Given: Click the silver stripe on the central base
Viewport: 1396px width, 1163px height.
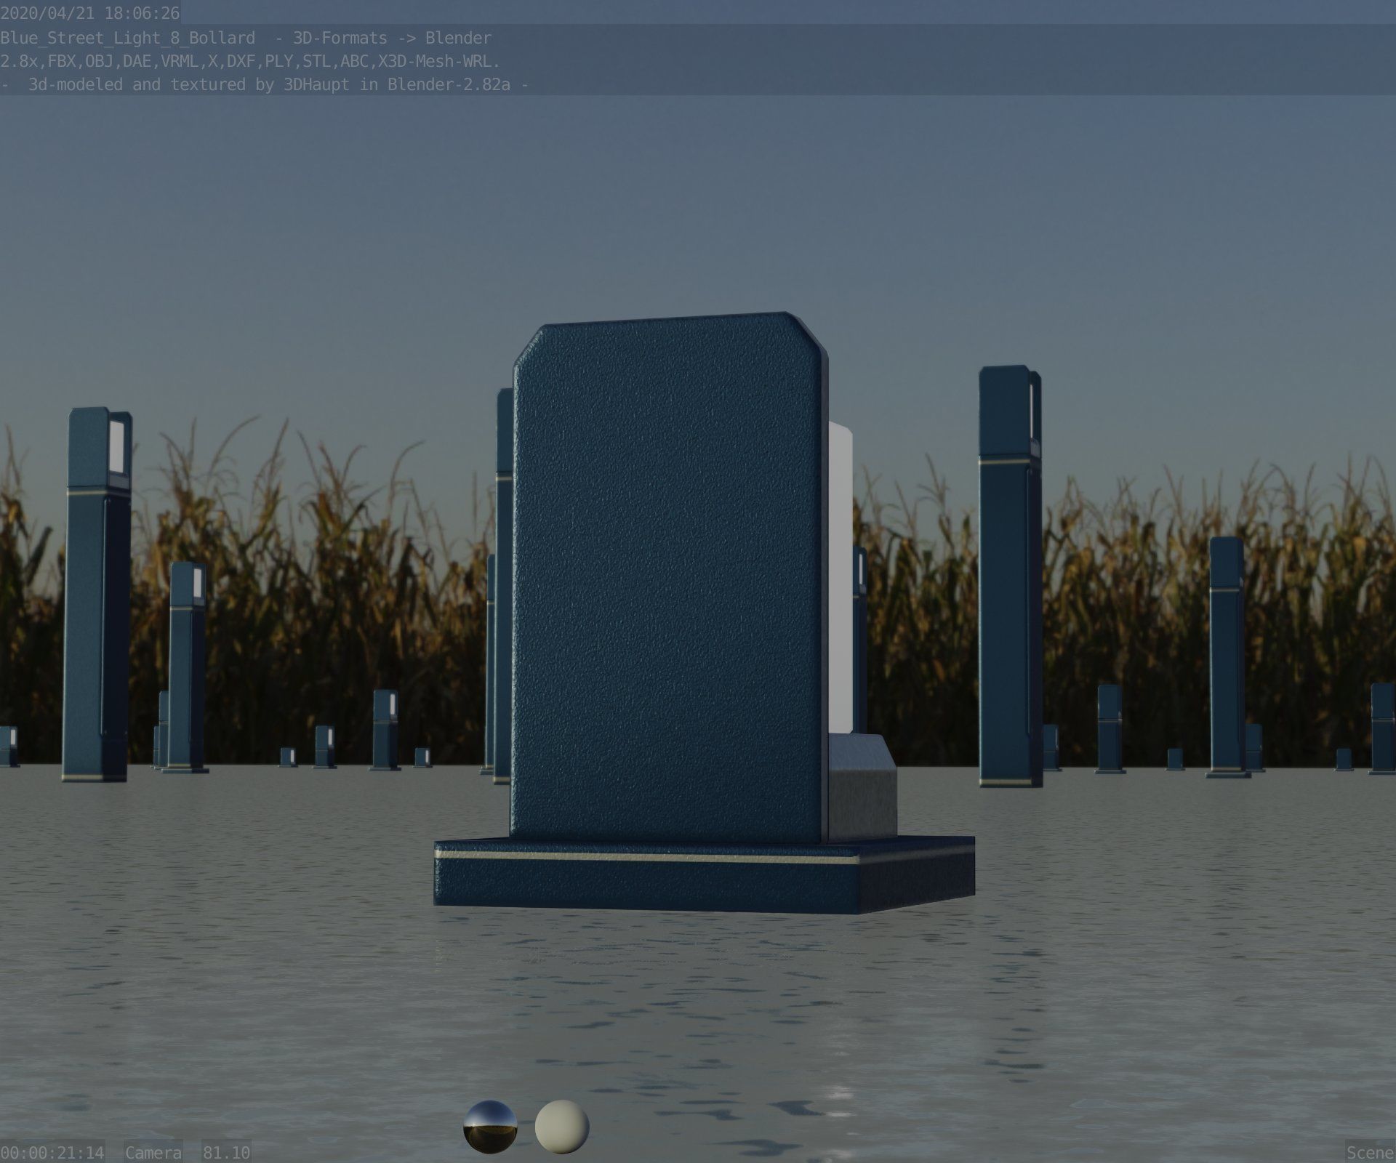Looking at the screenshot, I should pyautogui.click(x=647, y=857).
